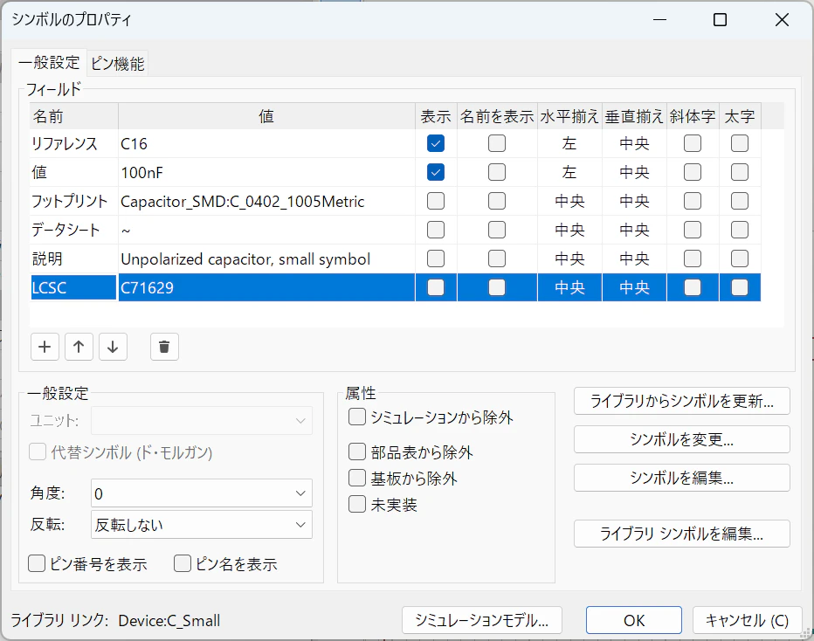Move selected field down with the arrow icon
This screenshot has width=814, height=641.
113,347
